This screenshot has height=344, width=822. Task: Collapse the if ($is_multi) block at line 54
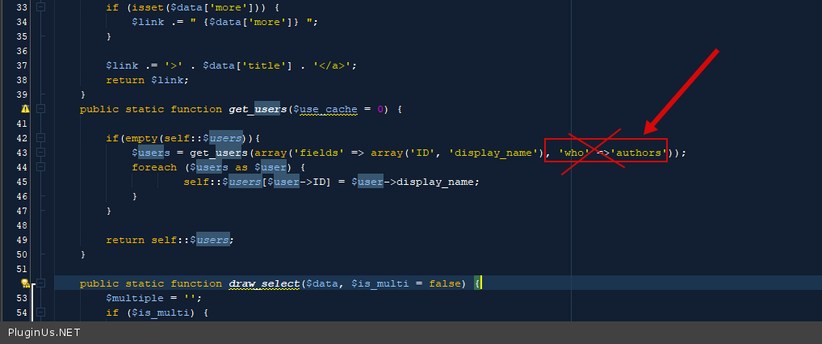click(40, 313)
